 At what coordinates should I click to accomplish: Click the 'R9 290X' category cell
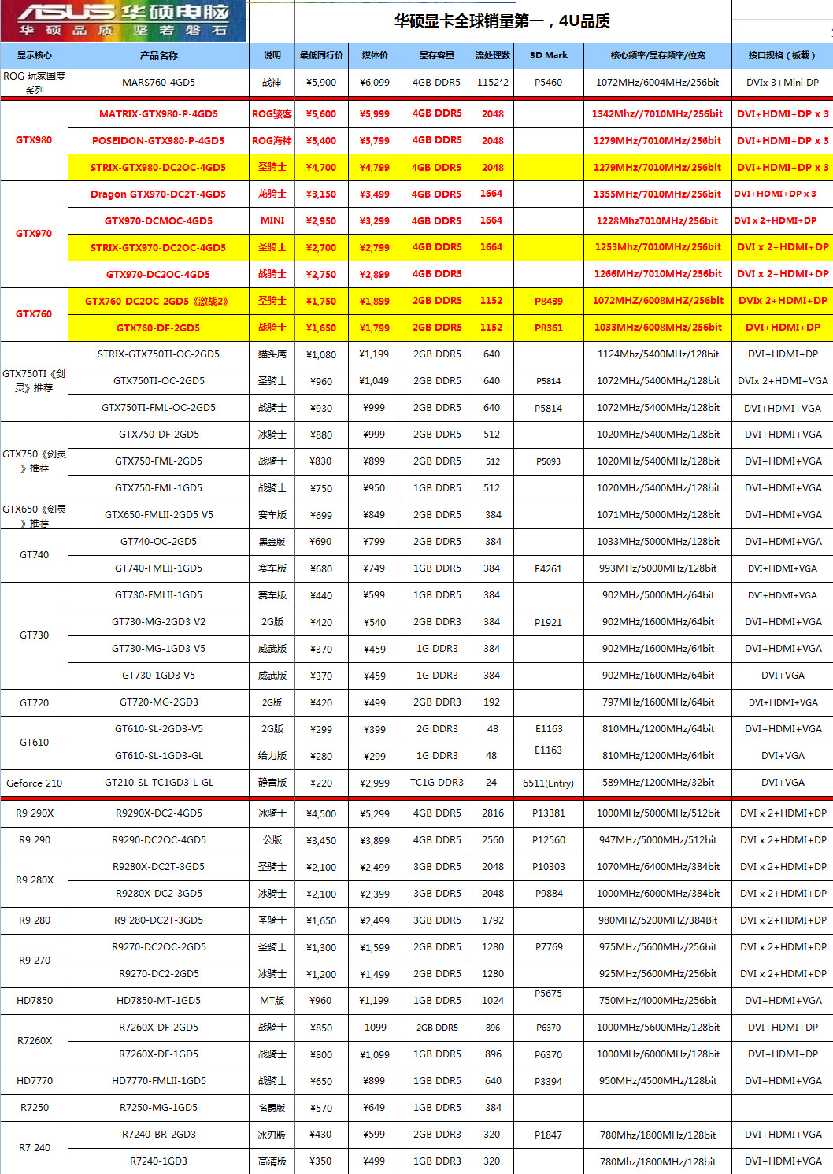click(x=34, y=813)
